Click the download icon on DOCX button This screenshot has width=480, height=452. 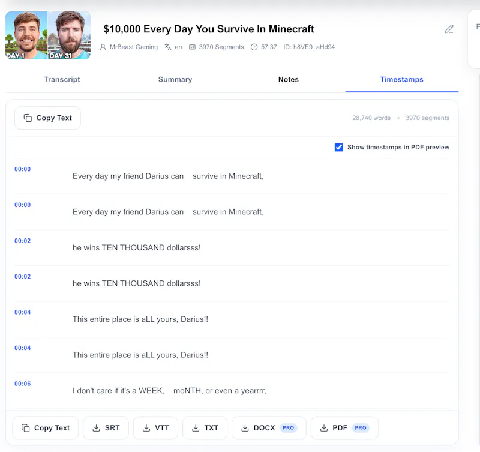pos(245,428)
